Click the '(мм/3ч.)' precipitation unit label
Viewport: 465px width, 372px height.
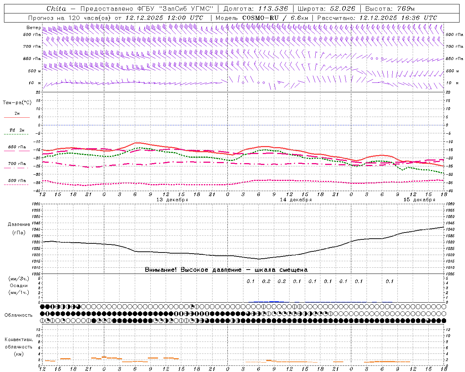[x=19, y=279]
